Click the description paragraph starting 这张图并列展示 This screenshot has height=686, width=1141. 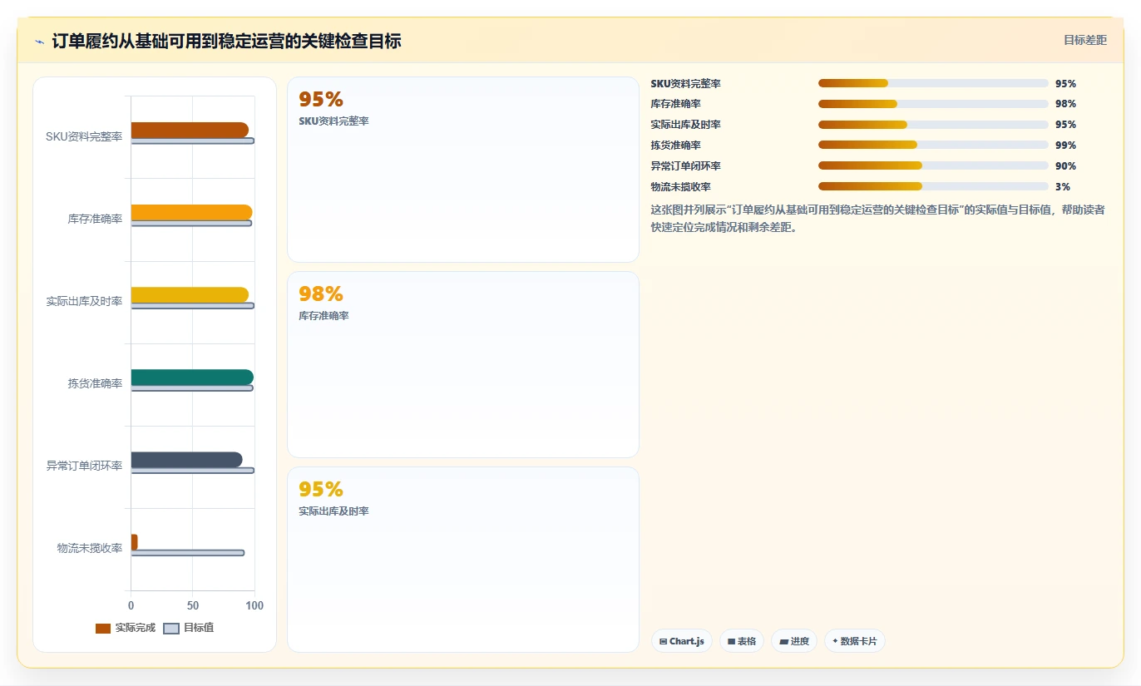(878, 219)
